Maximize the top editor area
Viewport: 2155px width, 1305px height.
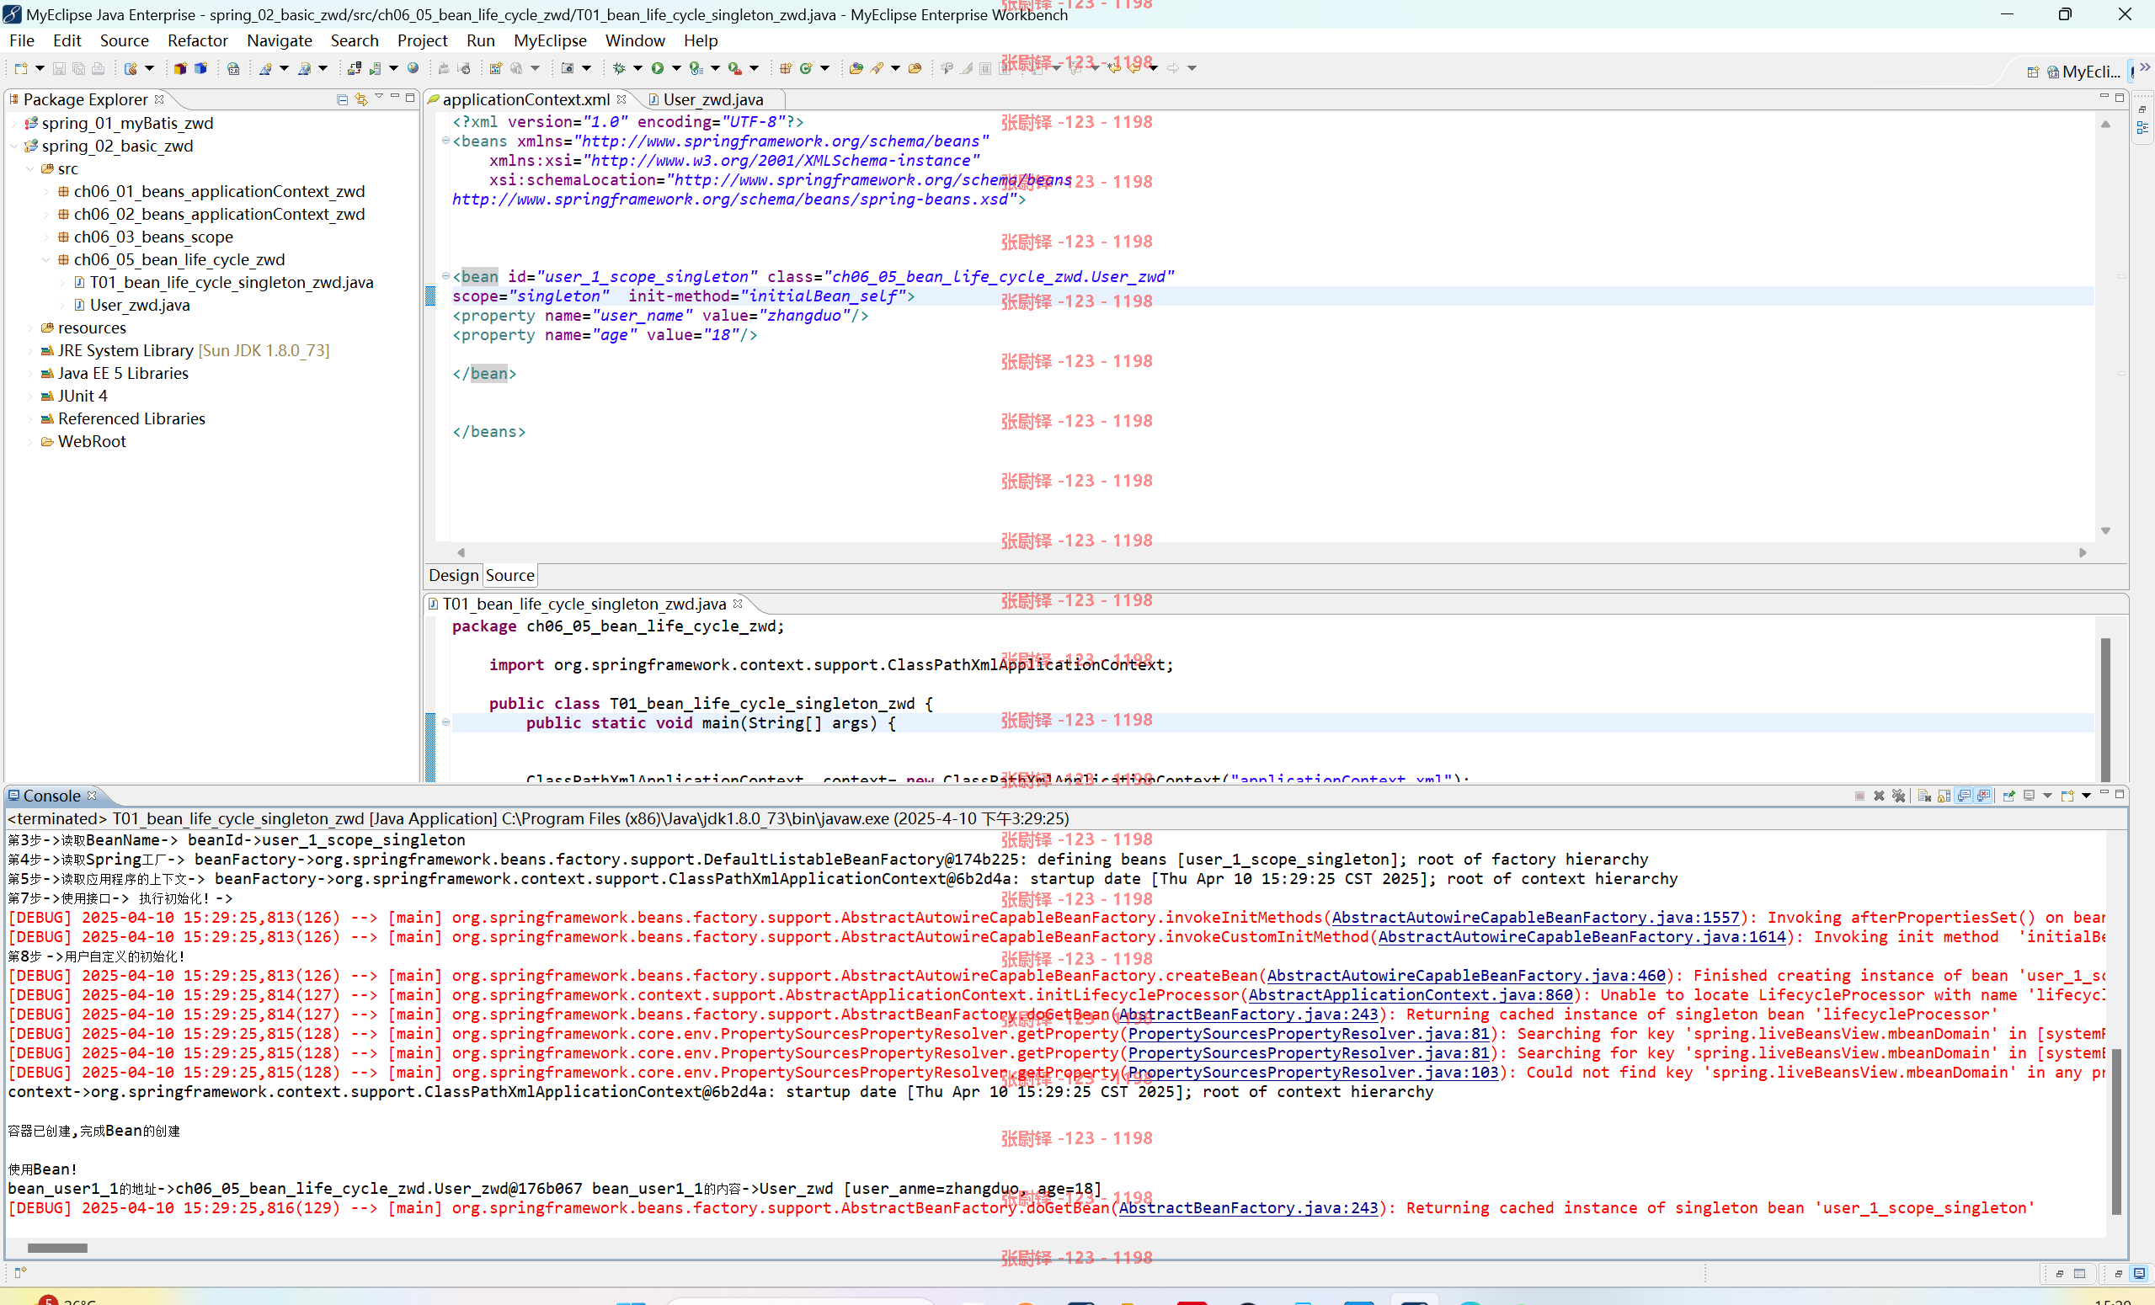[2120, 97]
